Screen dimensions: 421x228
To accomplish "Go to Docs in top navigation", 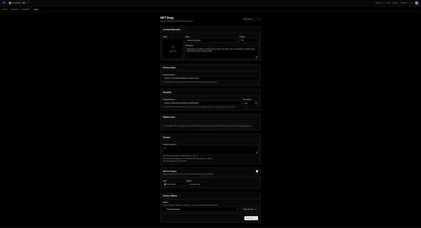I will pos(389,3).
